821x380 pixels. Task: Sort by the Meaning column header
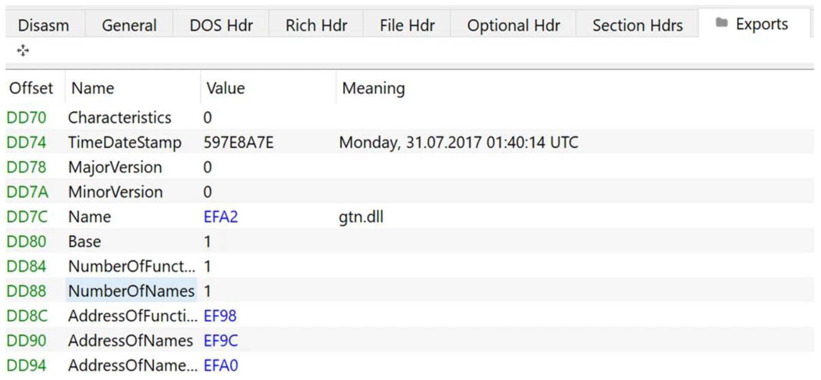pos(373,88)
